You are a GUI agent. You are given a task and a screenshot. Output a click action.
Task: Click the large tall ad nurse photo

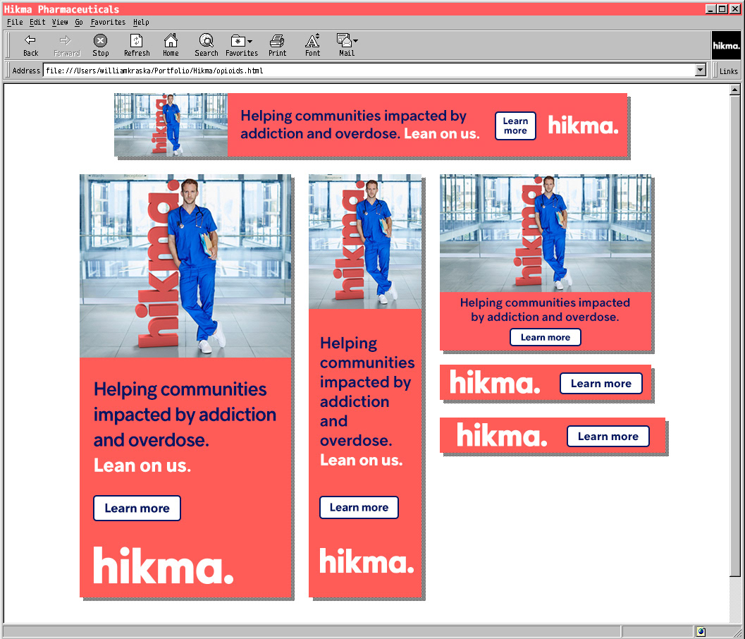pos(185,266)
